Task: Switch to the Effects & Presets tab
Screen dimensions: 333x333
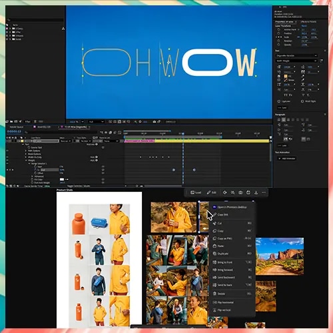Action: 308,22
